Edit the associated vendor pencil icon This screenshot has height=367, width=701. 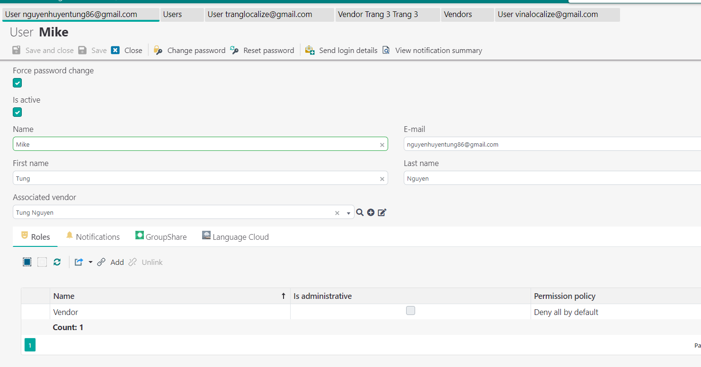click(x=382, y=212)
